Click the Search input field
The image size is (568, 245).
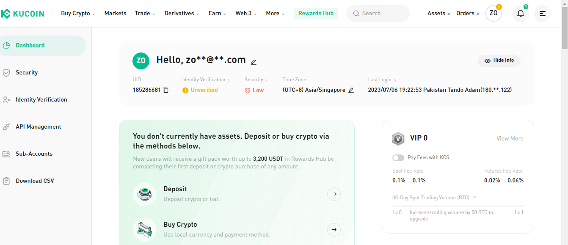[x=378, y=14]
